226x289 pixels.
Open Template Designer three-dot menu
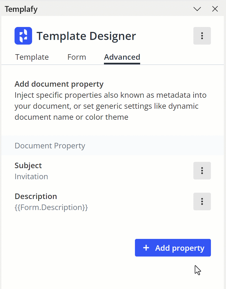[202, 36]
